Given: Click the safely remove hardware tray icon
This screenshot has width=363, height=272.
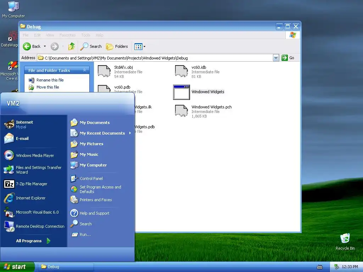Looking at the screenshot, I should [336, 267].
